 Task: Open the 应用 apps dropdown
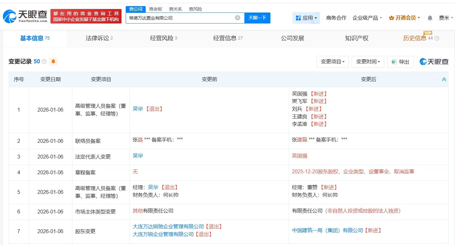(306, 18)
